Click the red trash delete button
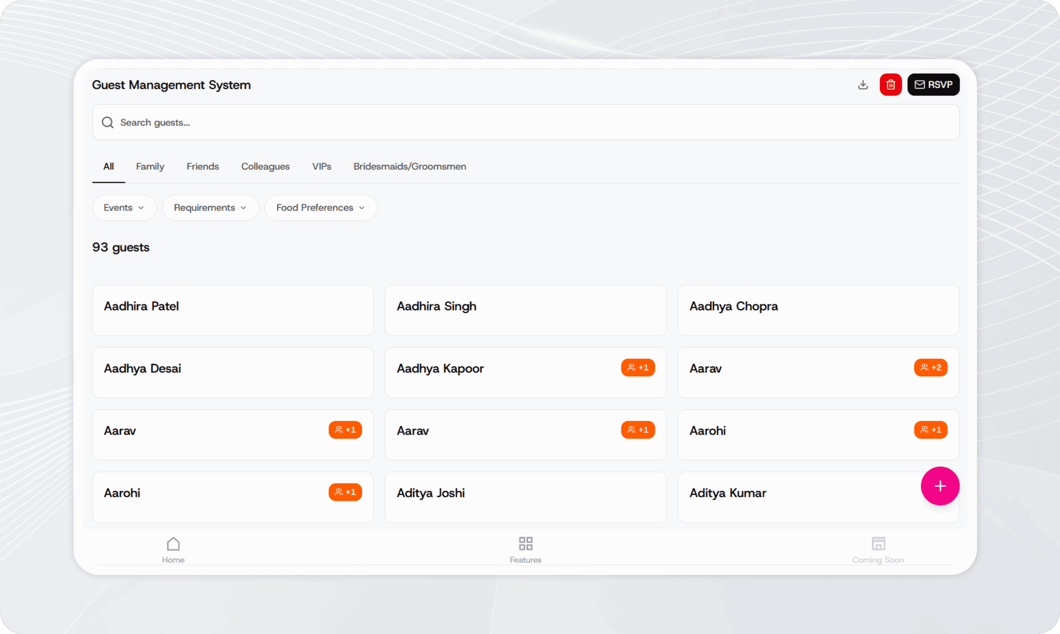 [x=891, y=84]
